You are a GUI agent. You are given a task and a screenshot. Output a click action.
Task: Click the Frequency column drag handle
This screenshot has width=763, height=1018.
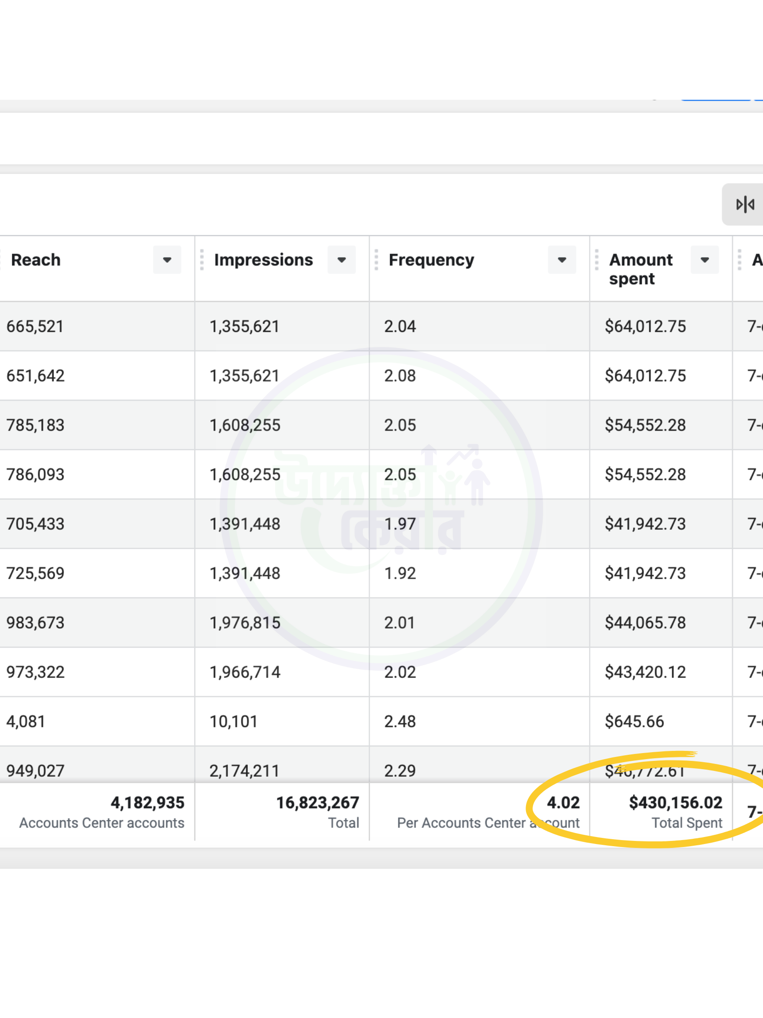pos(376,260)
